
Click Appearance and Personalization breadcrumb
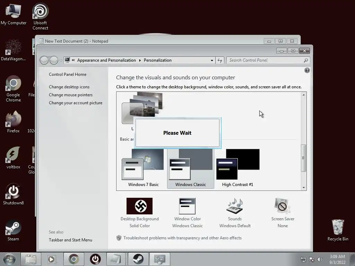pyautogui.click(x=106, y=60)
